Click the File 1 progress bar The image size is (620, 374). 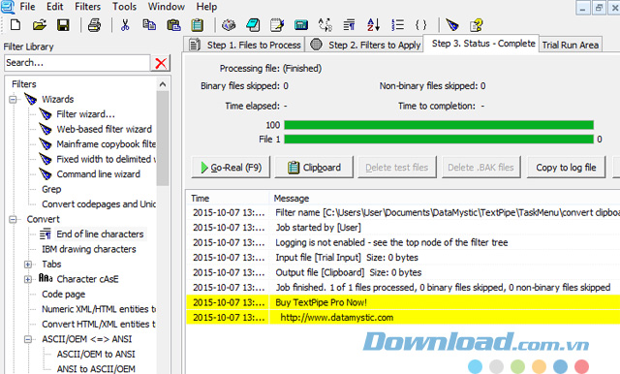(x=439, y=140)
